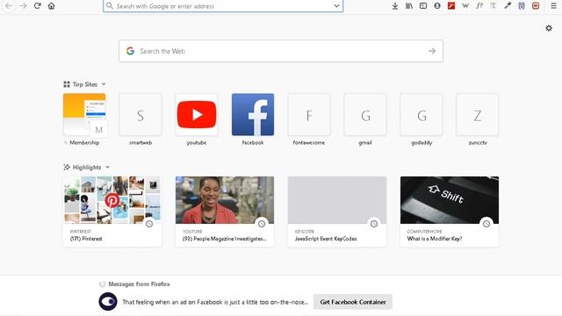562x316 pixels.
Task: Collapse the Top Sites section
Action: tap(104, 84)
